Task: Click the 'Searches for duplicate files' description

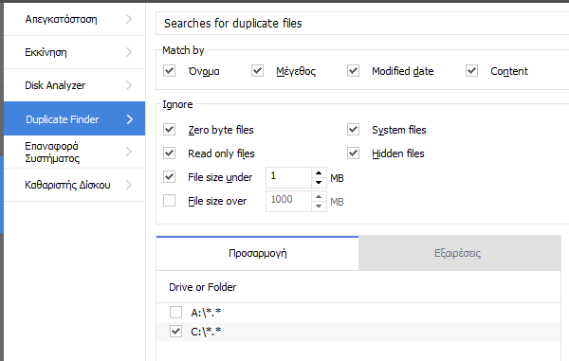Action: pos(233,24)
